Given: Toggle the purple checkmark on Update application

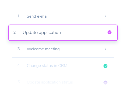Looking at the screenshot, I should tap(110, 32).
